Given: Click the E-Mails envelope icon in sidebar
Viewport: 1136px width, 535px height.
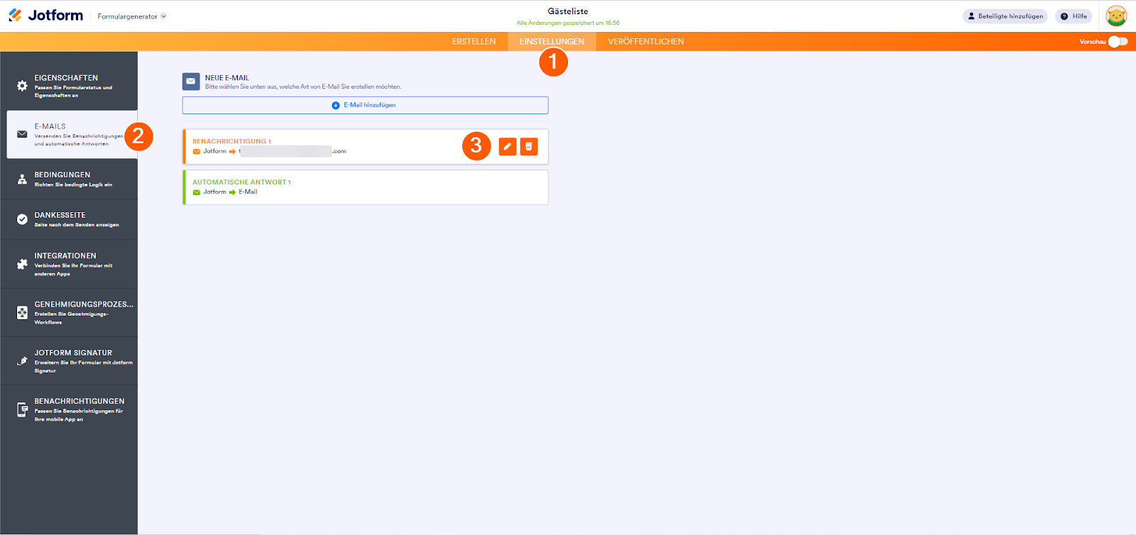Looking at the screenshot, I should coord(22,134).
